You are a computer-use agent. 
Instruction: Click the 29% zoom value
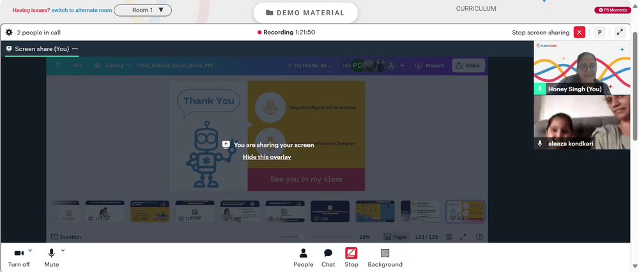[x=364, y=237]
